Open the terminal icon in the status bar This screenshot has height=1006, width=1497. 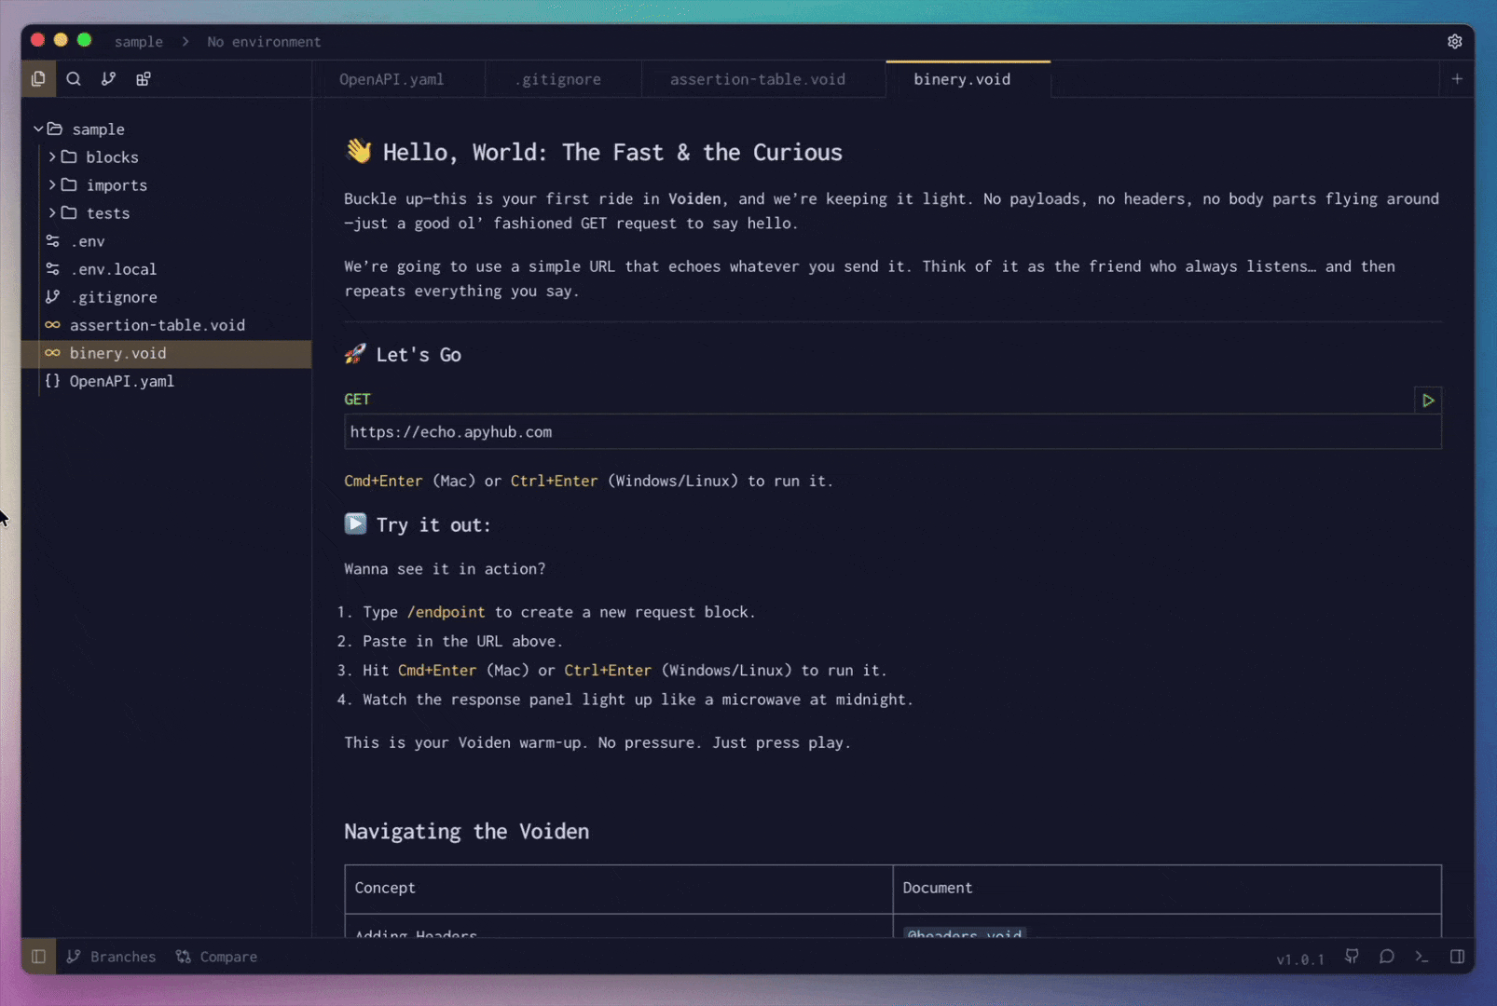[1421, 957]
